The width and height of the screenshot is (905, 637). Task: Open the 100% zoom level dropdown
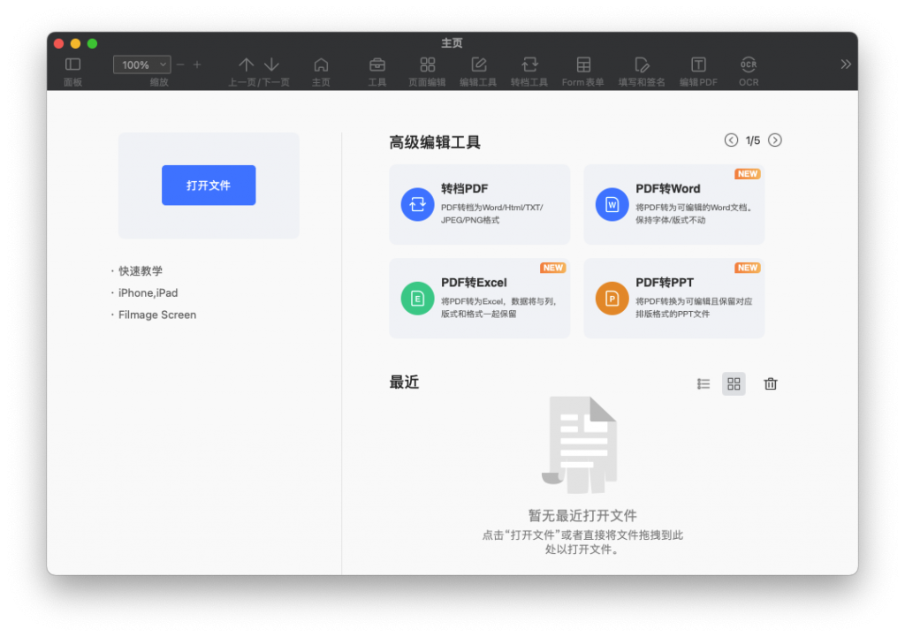142,64
